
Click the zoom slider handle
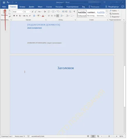coord(109,136)
